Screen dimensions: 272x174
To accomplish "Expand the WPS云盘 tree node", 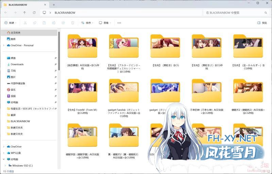I will [x=4, y=153].
